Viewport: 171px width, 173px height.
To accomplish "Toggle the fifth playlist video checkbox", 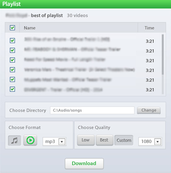I will pyautogui.click(x=12, y=79).
